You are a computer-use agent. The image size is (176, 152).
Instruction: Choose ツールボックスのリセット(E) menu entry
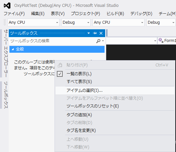pos(115,106)
